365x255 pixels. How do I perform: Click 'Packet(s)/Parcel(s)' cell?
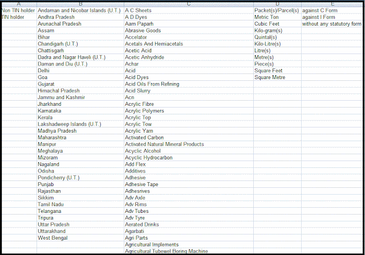point(277,10)
